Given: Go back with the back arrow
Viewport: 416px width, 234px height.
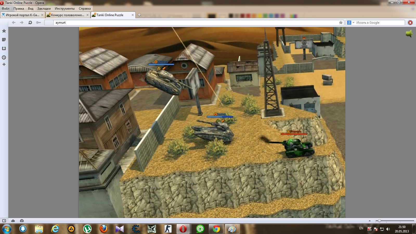Looking at the screenshot, I should [x=14, y=23].
